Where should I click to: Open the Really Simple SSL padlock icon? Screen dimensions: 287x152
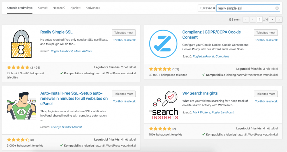pos(21,44)
